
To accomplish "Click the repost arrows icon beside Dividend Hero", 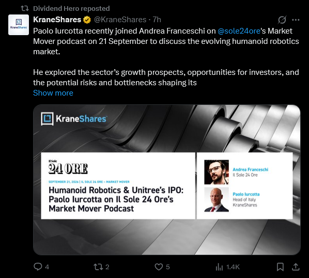I will pos(25,8).
